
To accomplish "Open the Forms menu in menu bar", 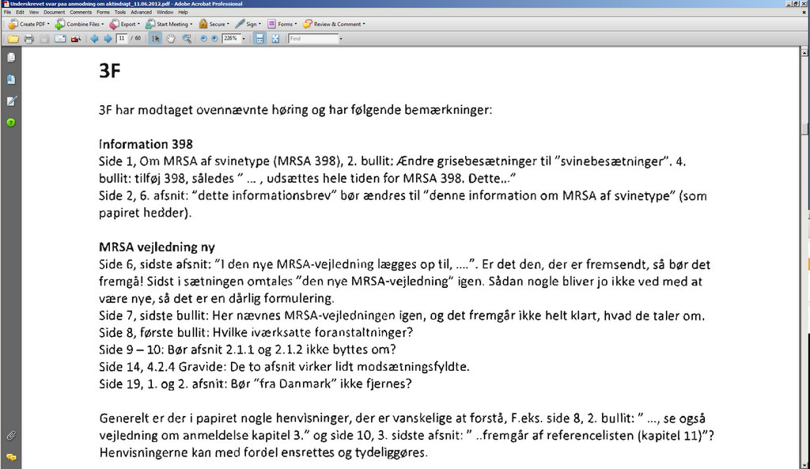I will [103, 12].
